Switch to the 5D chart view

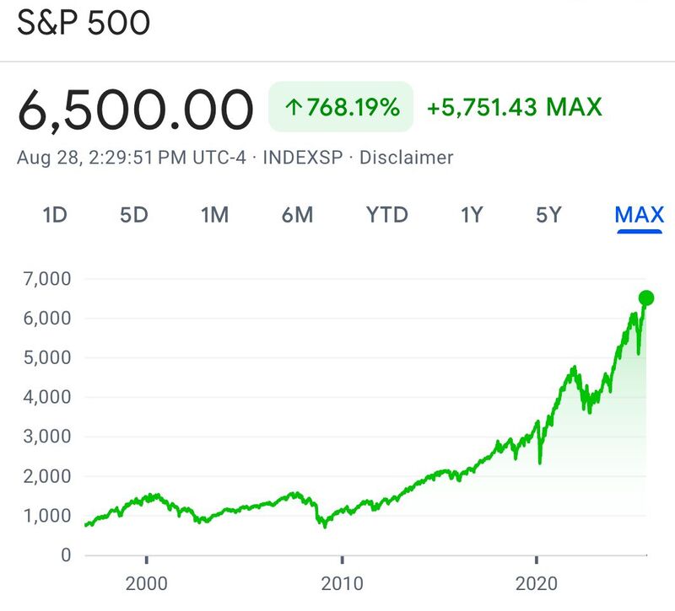[x=135, y=214]
